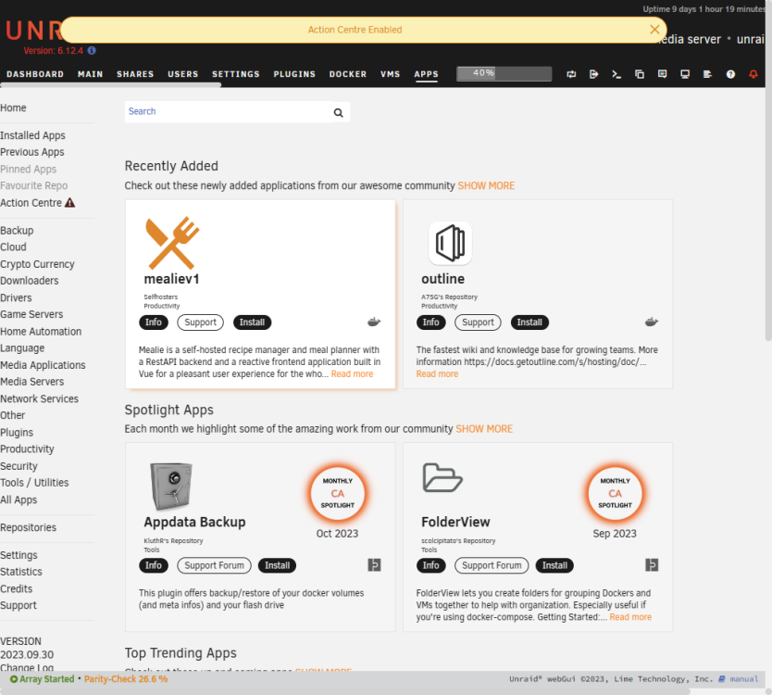Viewport: 772px width, 695px height.
Task: Click into the Search apps field
Action: [x=229, y=112]
